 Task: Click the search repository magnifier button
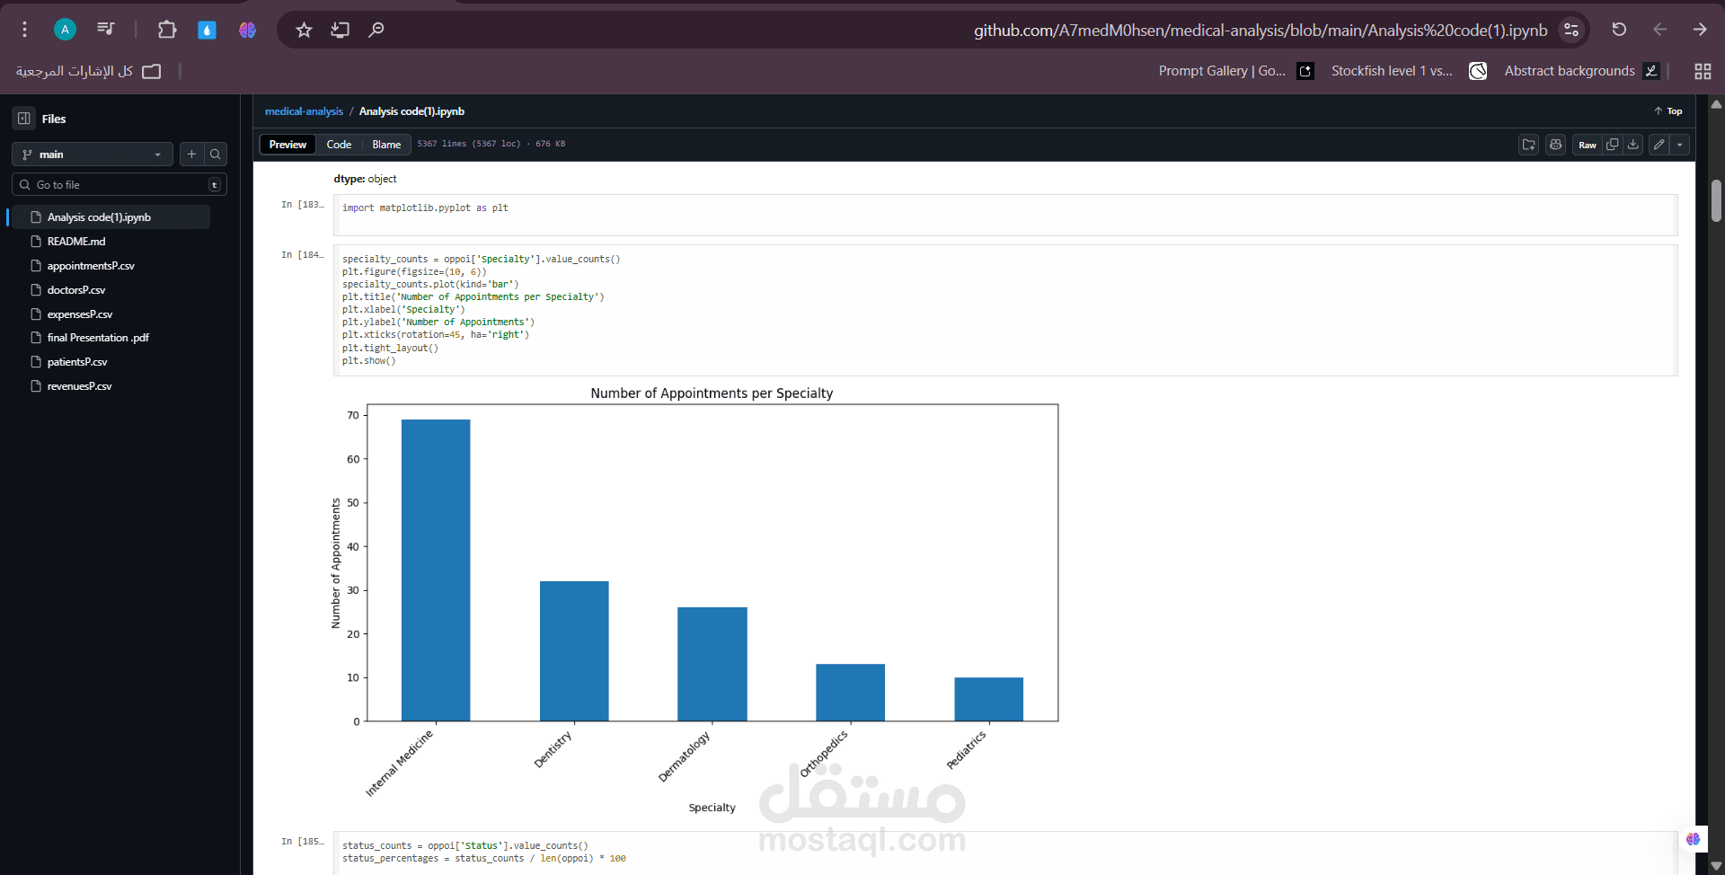(x=216, y=155)
